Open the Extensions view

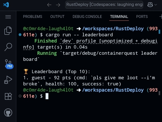8,96
